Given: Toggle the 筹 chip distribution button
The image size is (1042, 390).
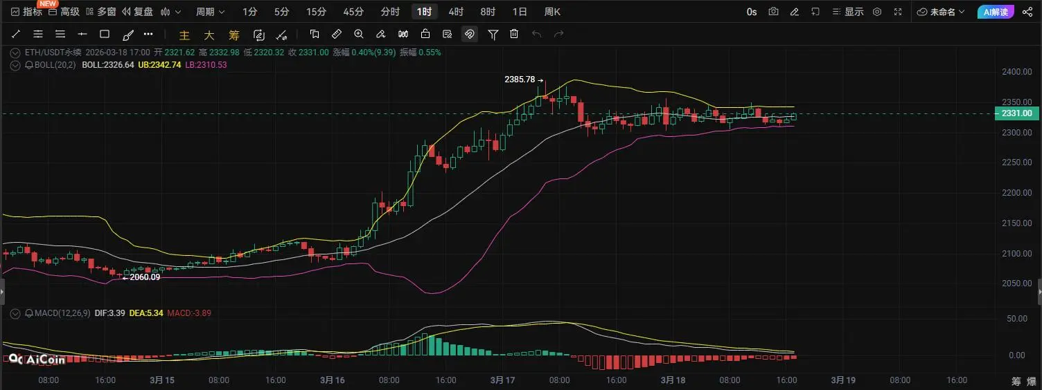Looking at the screenshot, I should click(234, 35).
